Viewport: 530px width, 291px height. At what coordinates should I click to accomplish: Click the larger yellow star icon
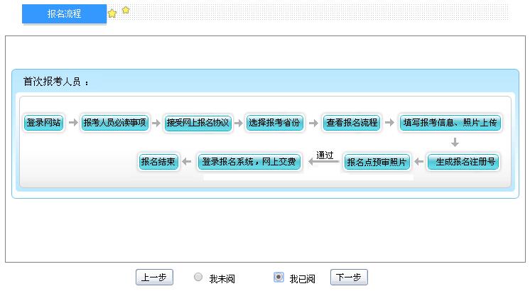pos(112,13)
